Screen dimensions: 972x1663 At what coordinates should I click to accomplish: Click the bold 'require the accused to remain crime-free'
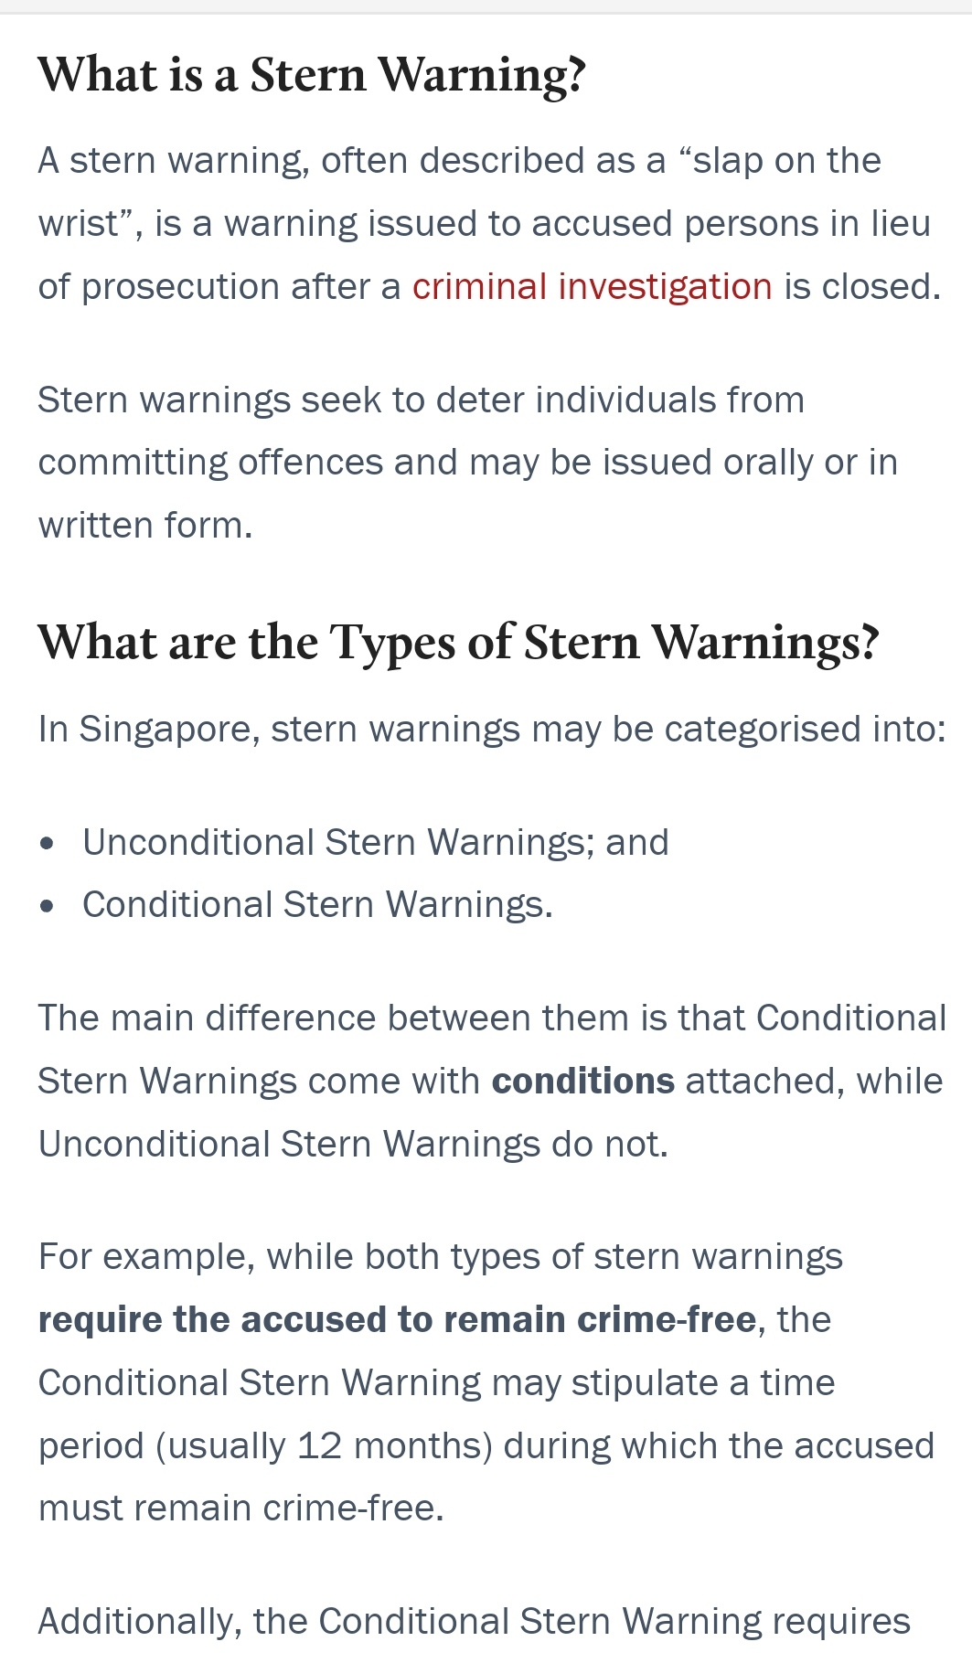click(x=398, y=1320)
